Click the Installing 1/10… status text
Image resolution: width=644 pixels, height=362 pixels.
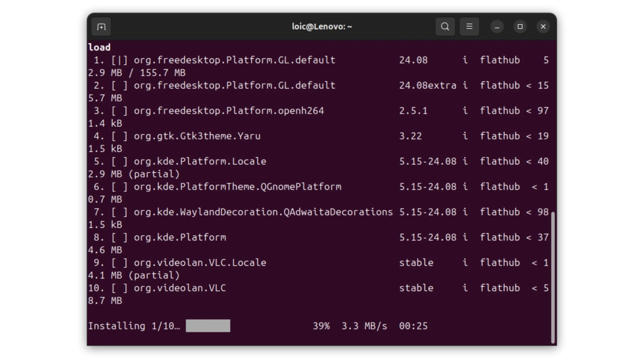pyautogui.click(x=134, y=326)
